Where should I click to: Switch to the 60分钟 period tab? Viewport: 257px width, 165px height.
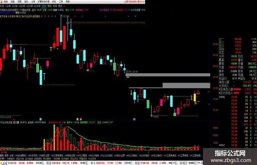pyautogui.click(x=37, y=6)
